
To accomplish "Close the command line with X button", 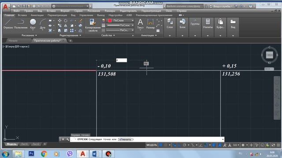I will click(x=63, y=139).
